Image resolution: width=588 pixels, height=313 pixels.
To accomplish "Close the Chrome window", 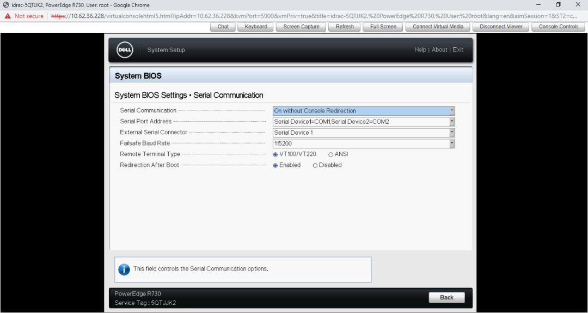I will (578, 5).
